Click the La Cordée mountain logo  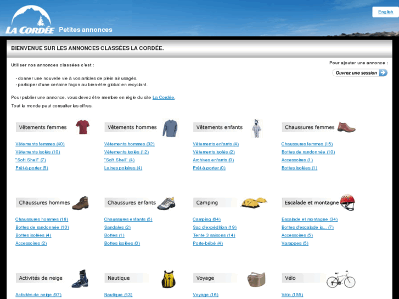[30, 20]
